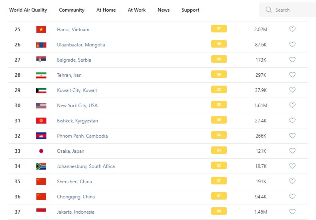Toggle heart for Ulaanbaatar, Mongolia

292,44
